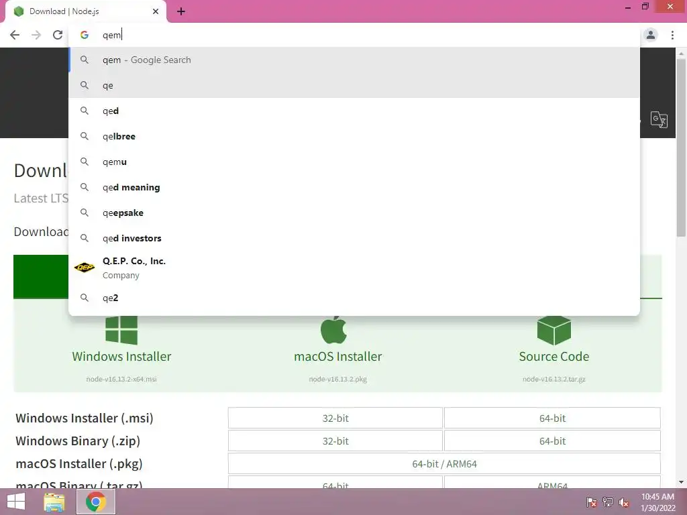
Task: Click the Q.E.P. company logo icon
Action: pos(84,267)
